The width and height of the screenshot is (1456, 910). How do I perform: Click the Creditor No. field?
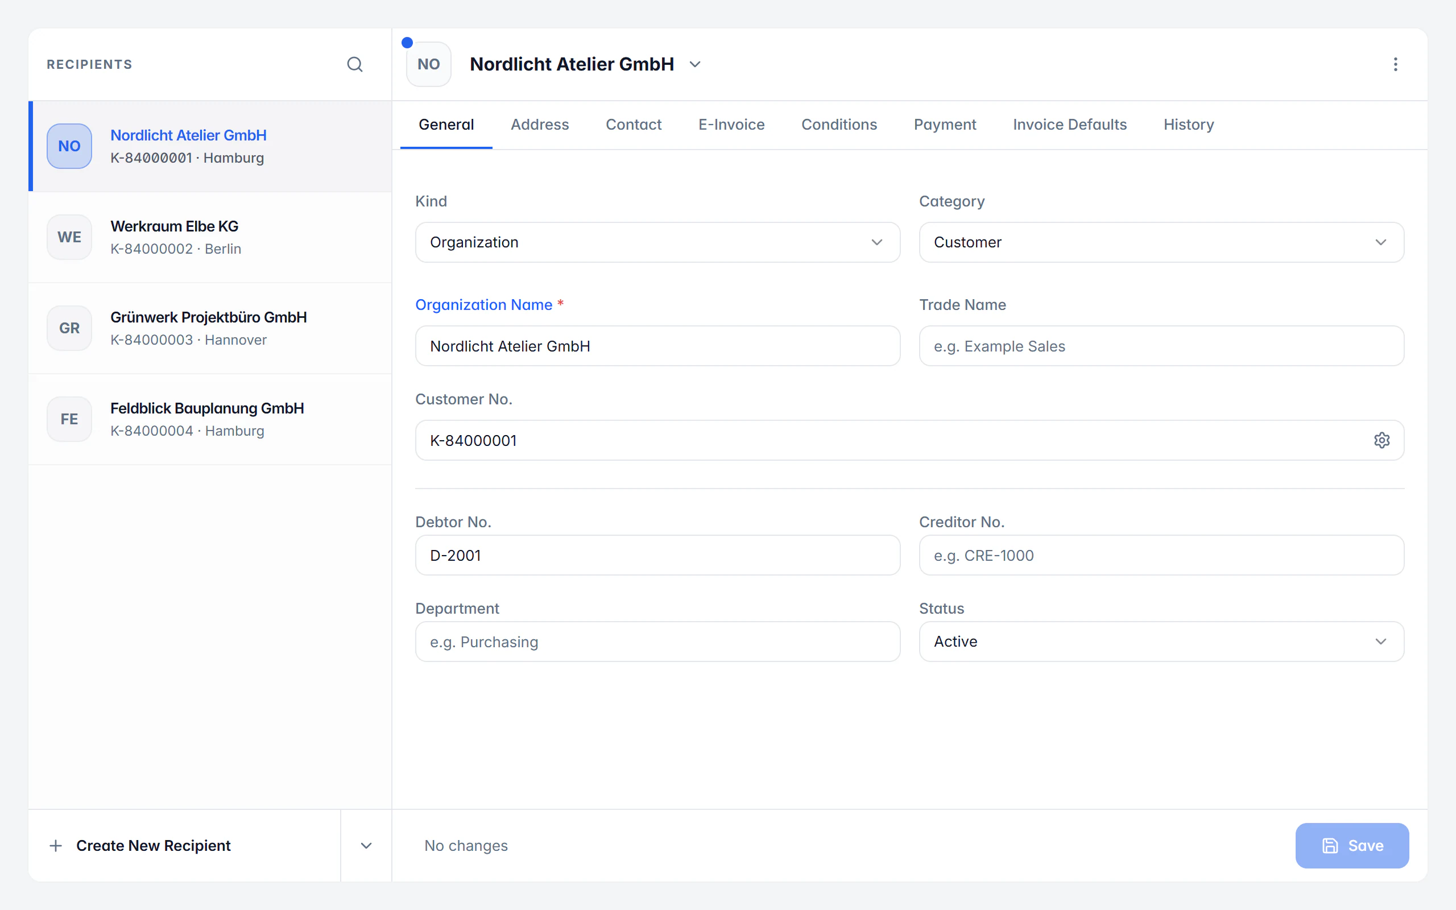(x=1161, y=555)
